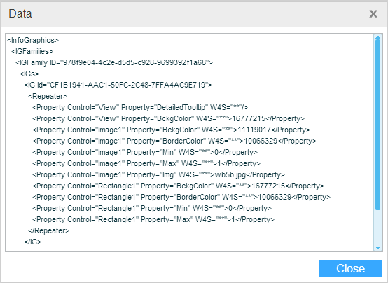Click the closing Repeater tag
Viewport: 388px width, 283px height.
(49, 230)
